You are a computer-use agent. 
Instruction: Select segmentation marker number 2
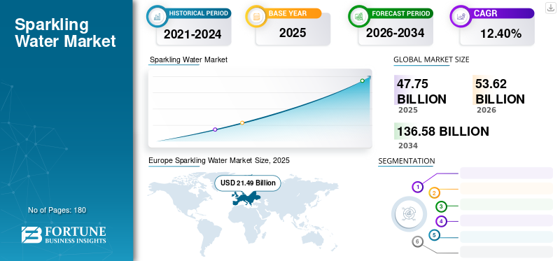pyautogui.click(x=434, y=193)
